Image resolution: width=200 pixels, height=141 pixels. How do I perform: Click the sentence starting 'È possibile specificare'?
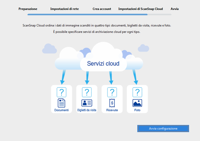click(97, 32)
